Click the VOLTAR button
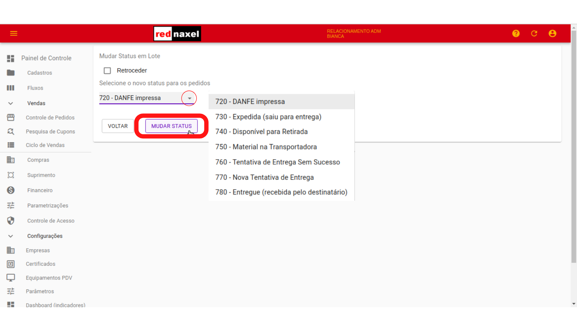This screenshot has width=577, height=325. [118, 126]
